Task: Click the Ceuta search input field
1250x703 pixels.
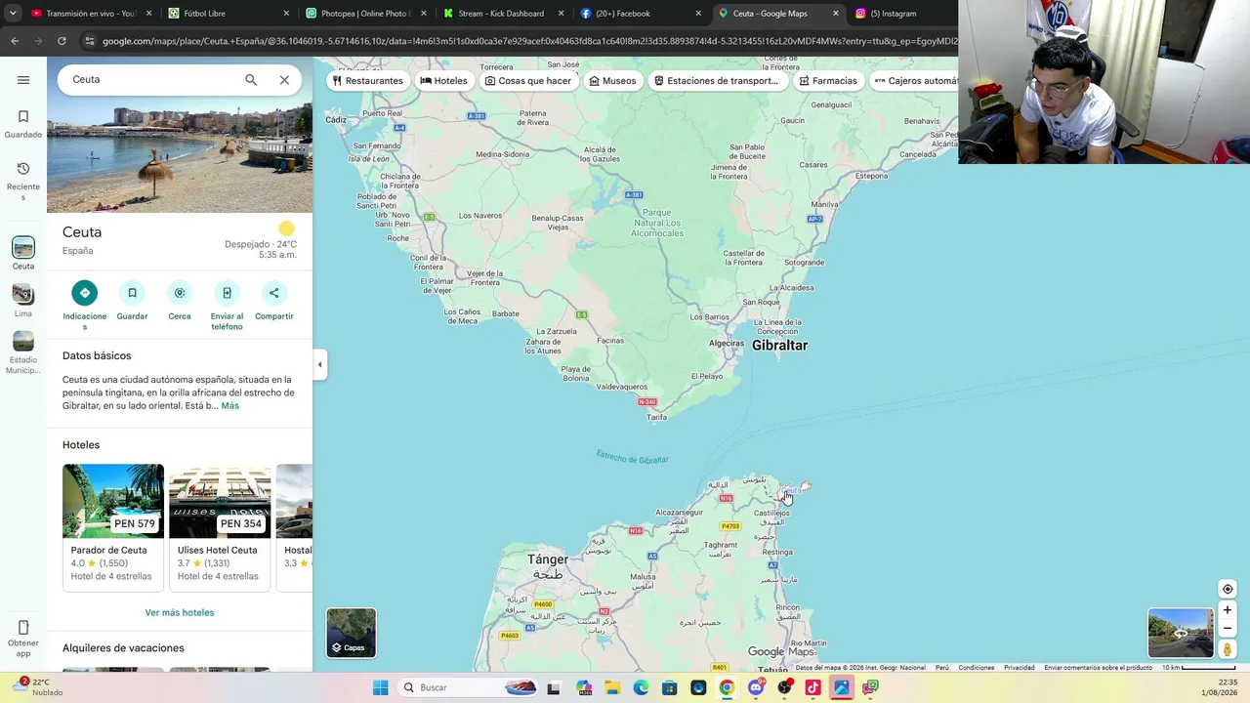Action: (x=151, y=80)
